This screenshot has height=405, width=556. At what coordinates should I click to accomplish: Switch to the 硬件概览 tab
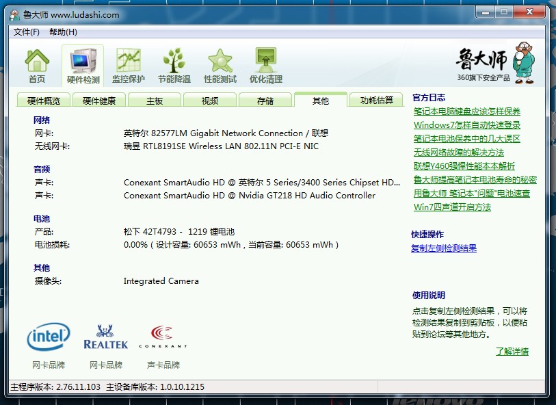click(x=44, y=101)
